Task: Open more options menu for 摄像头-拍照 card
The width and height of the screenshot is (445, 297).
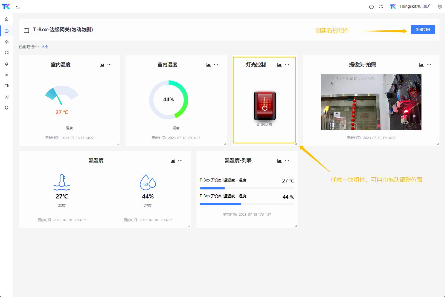Action: [x=429, y=65]
